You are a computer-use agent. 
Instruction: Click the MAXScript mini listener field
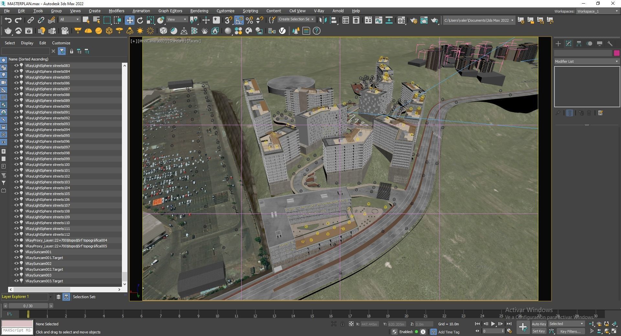point(17,331)
